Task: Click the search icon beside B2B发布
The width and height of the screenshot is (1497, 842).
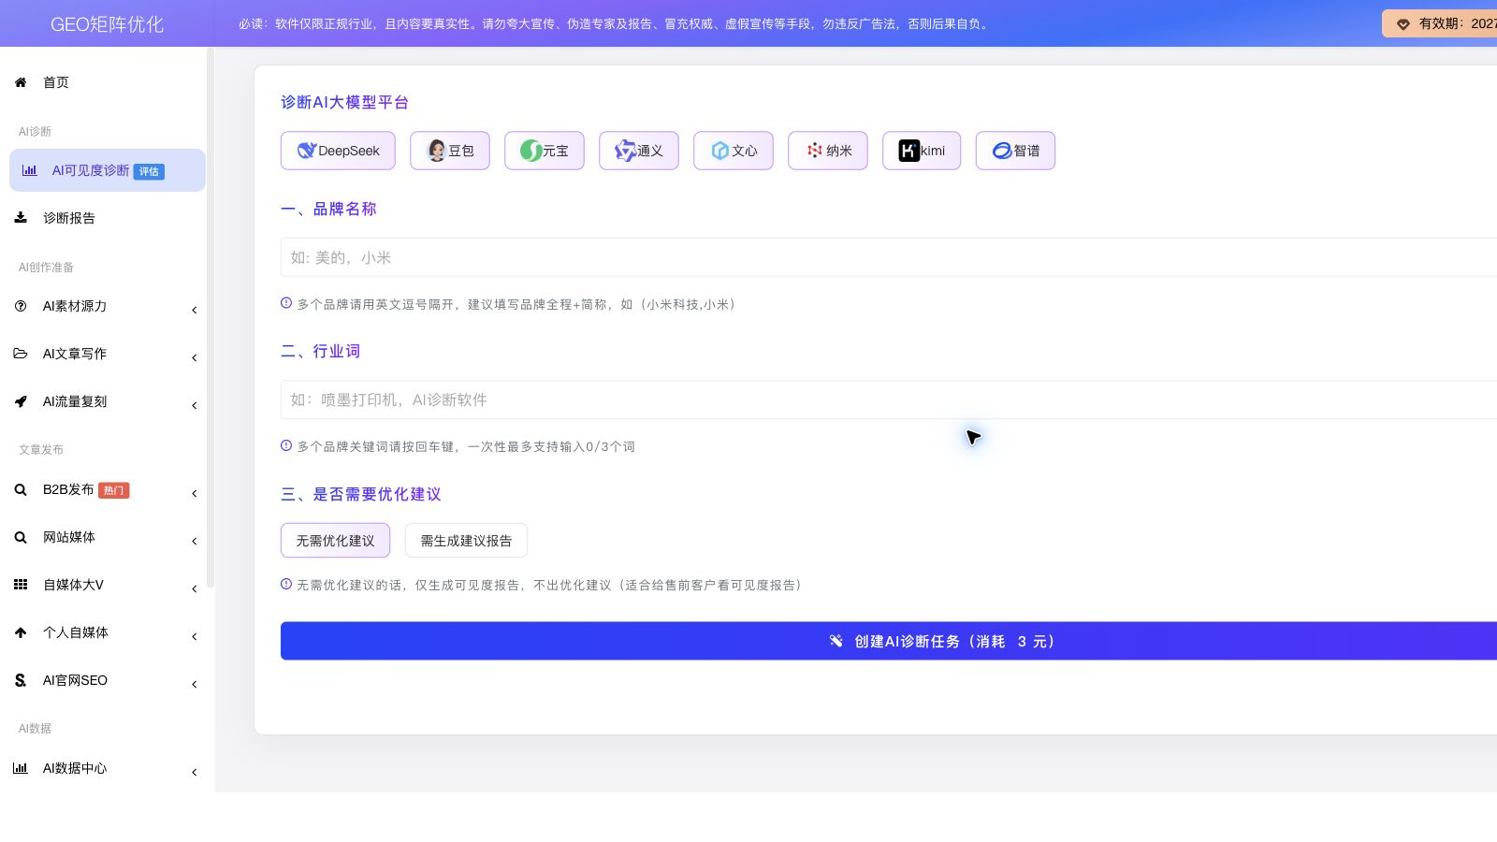Action: [x=21, y=489]
